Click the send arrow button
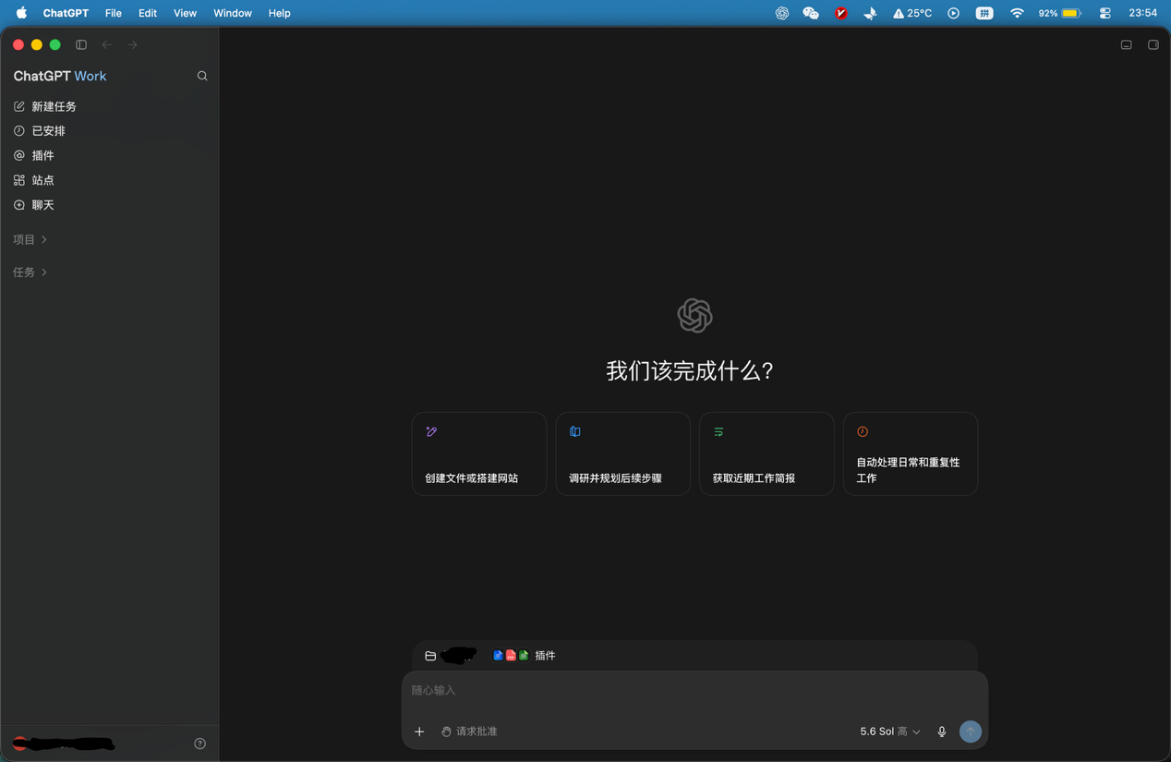The height and width of the screenshot is (762, 1171). [x=971, y=732]
